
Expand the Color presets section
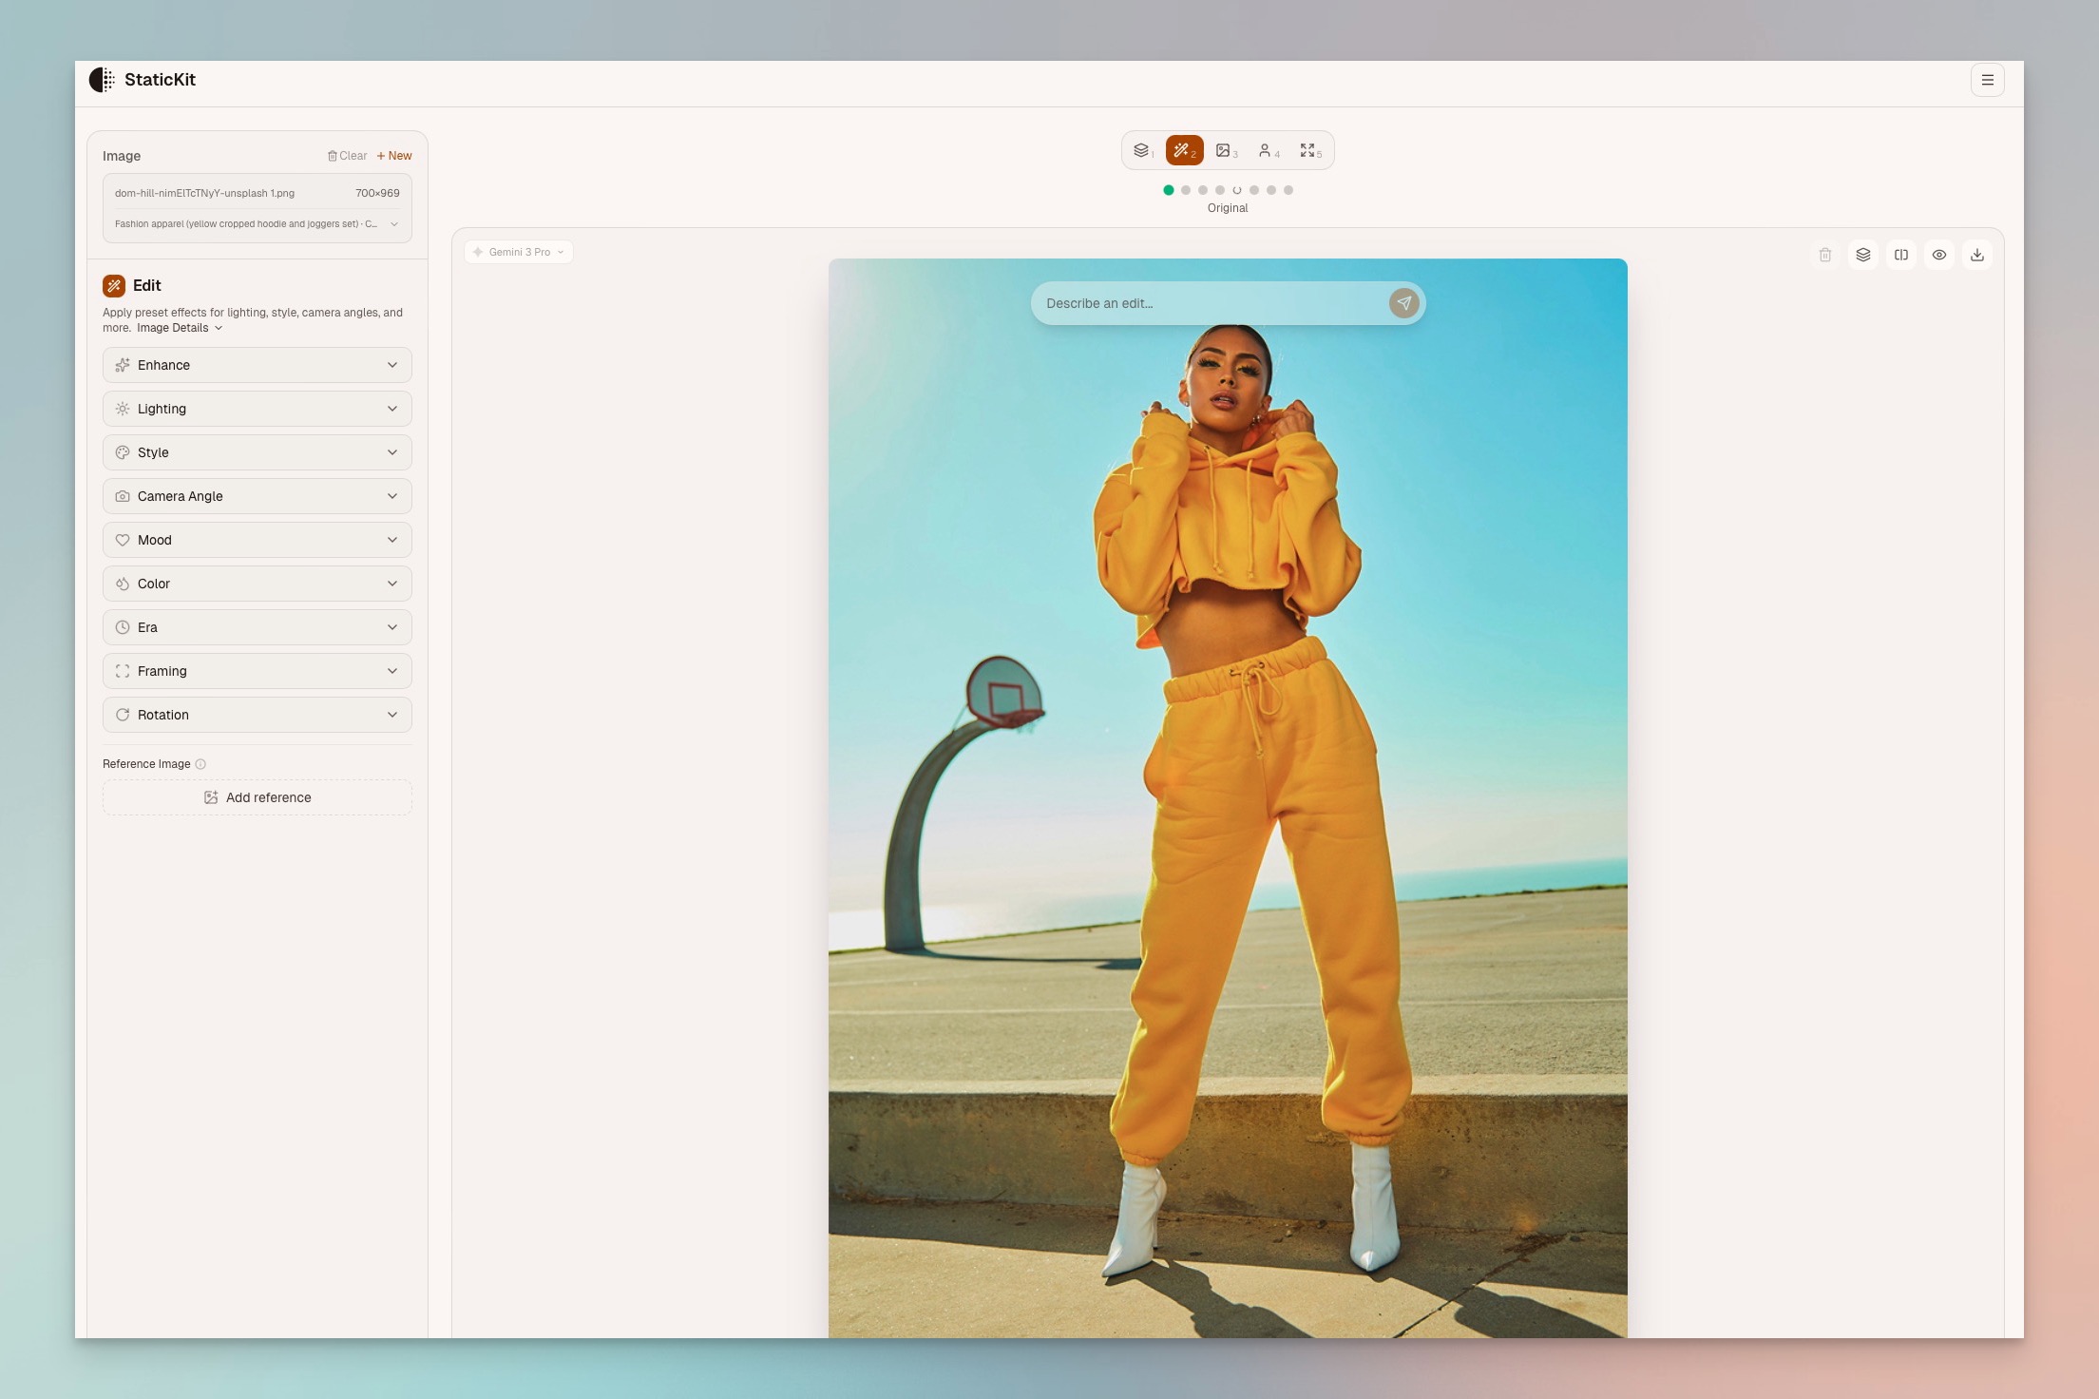(257, 584)
